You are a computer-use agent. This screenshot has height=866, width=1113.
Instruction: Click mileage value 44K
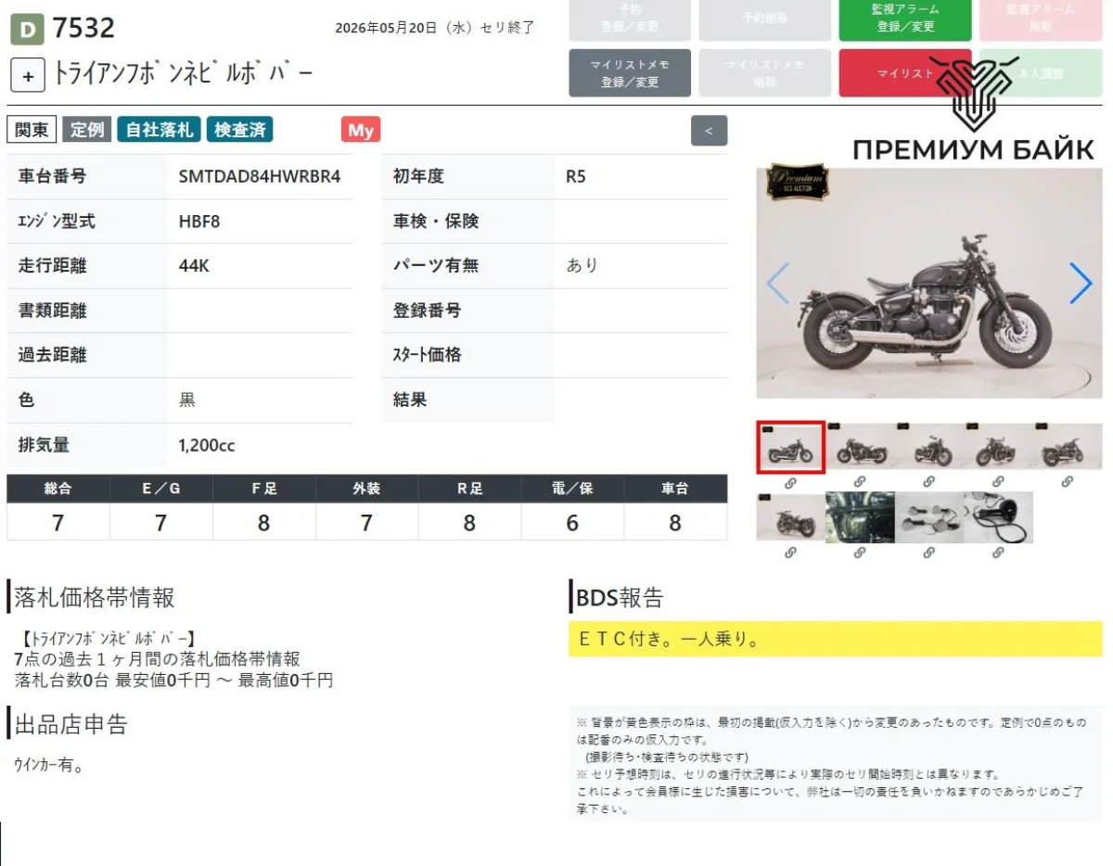194,266
